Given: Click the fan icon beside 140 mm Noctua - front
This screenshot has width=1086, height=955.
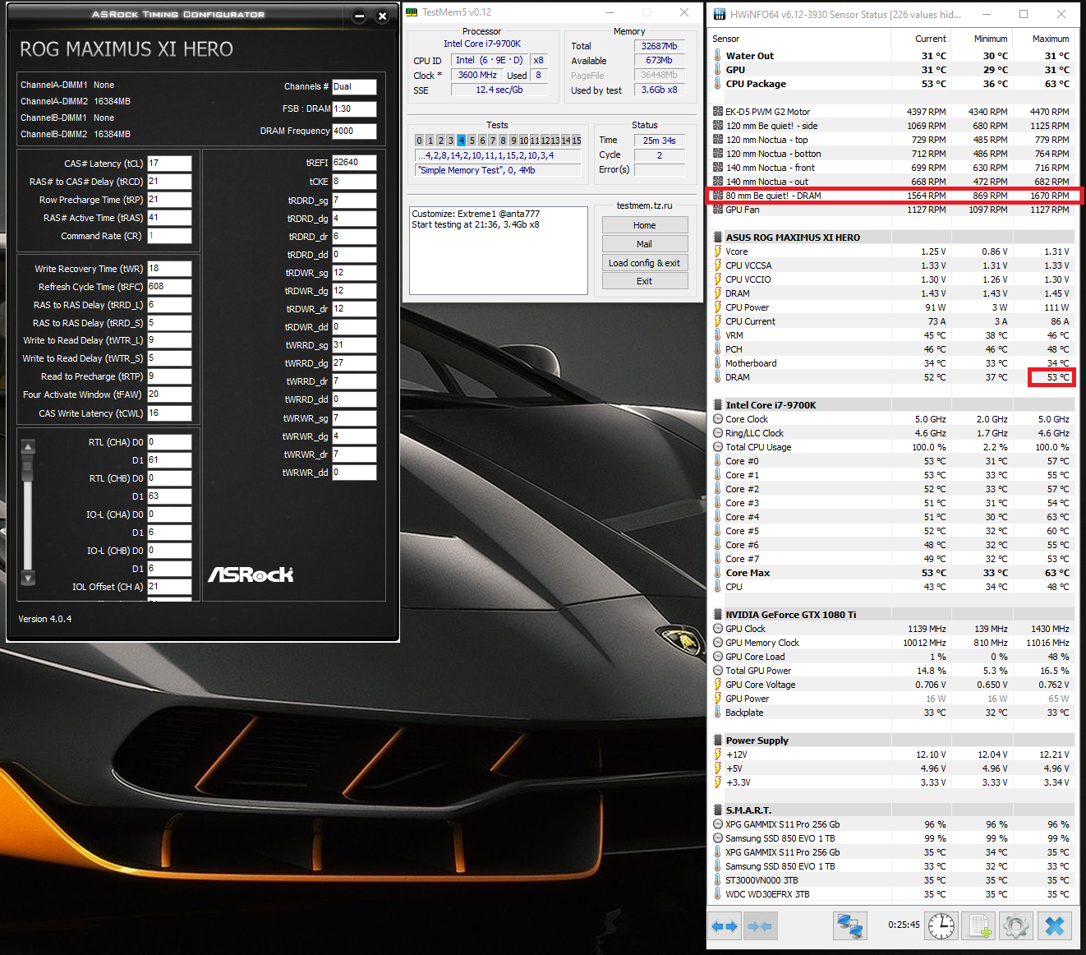Looking at the screenshot, I should point(718,168).
